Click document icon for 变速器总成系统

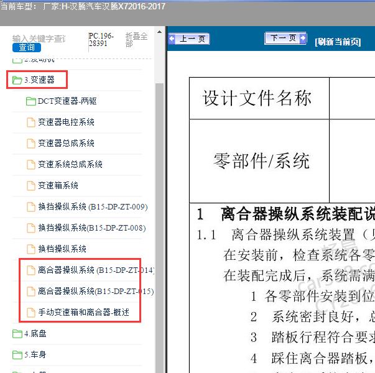pos(31,143)
